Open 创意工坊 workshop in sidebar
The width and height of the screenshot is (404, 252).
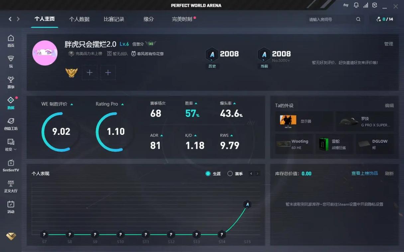[x=11, y=124]
